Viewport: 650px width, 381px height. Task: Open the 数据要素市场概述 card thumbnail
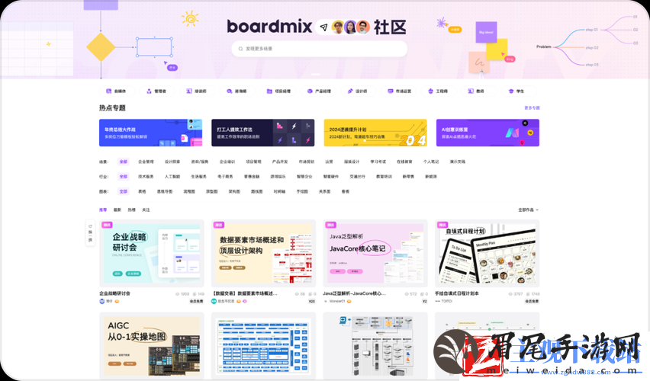(263, 254)
